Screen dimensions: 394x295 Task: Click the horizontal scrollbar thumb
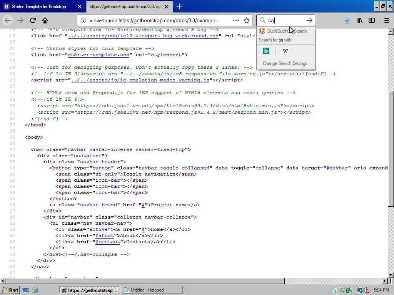(145, 281)
